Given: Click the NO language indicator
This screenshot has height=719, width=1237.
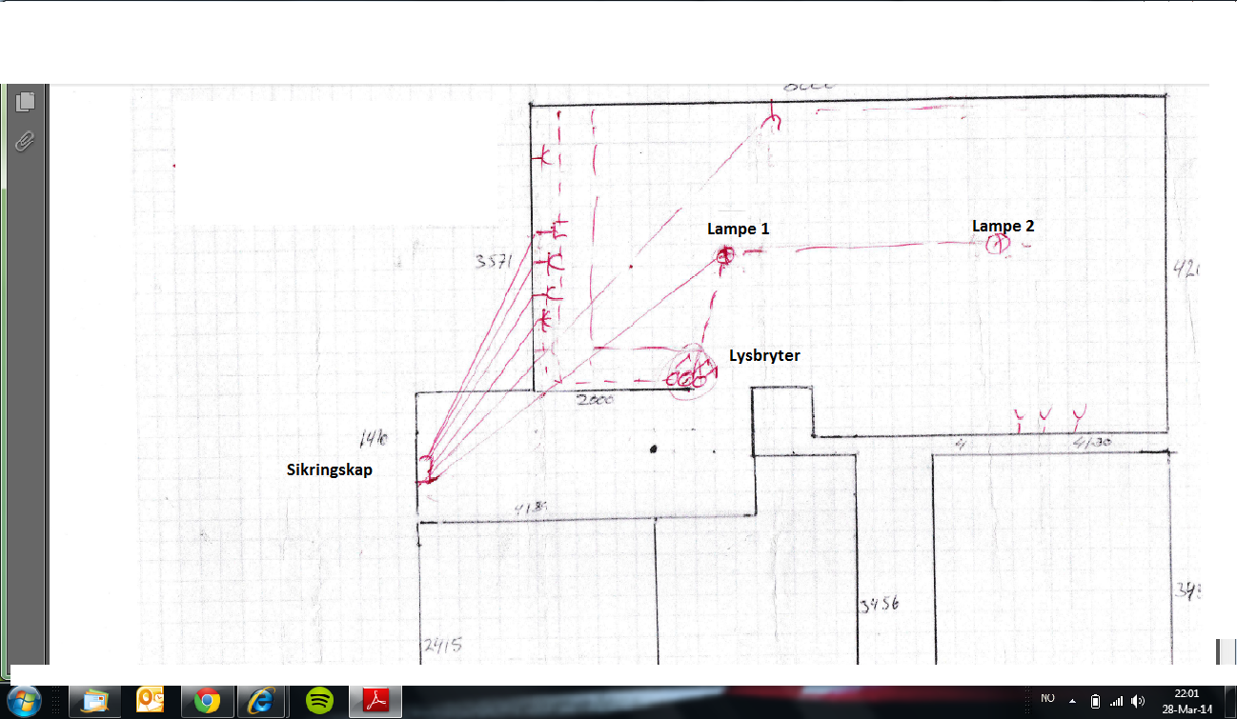Looking at the screenshot, I should pos(1047,700).
